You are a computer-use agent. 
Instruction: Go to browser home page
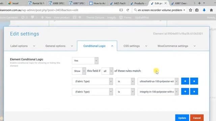[211, 10]
